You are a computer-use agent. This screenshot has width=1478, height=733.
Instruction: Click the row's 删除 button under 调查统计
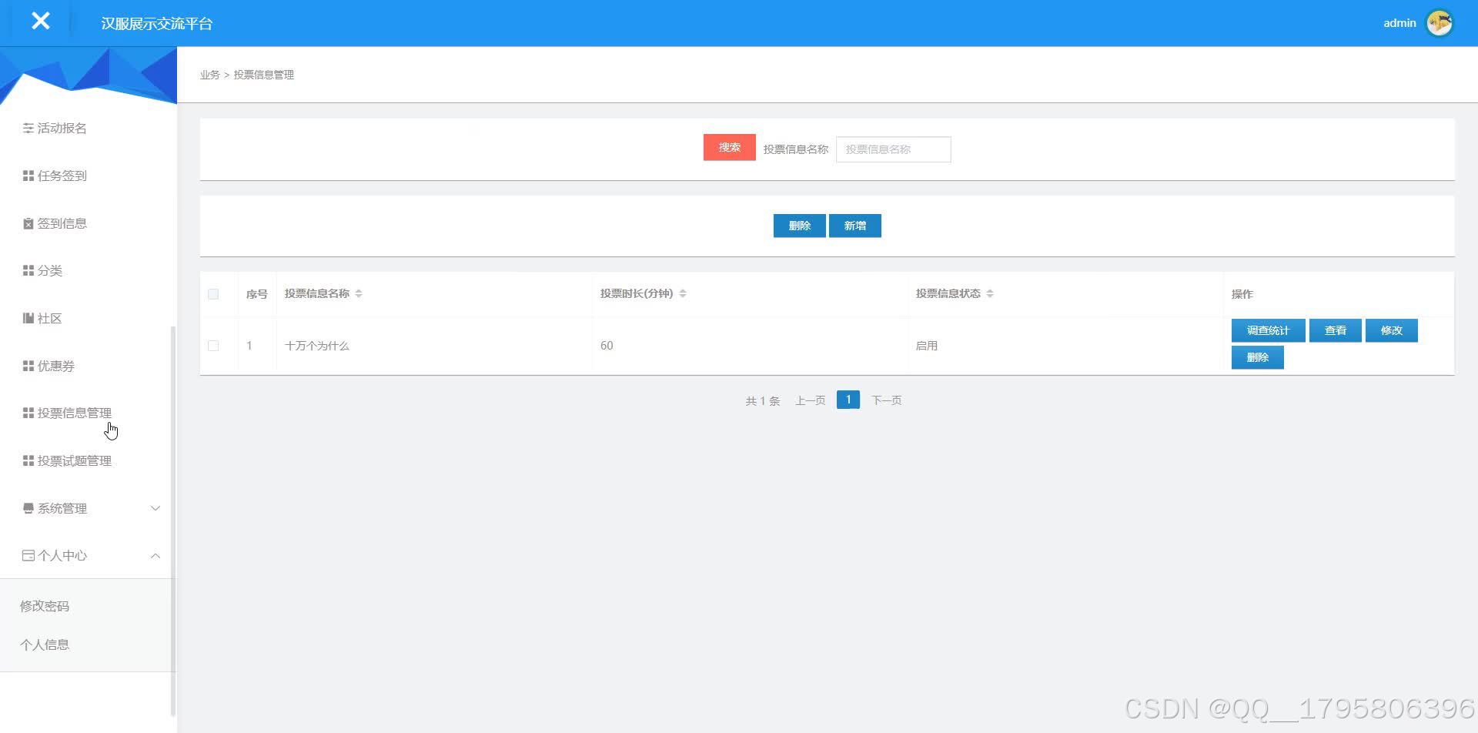(x=1257, y=357)
